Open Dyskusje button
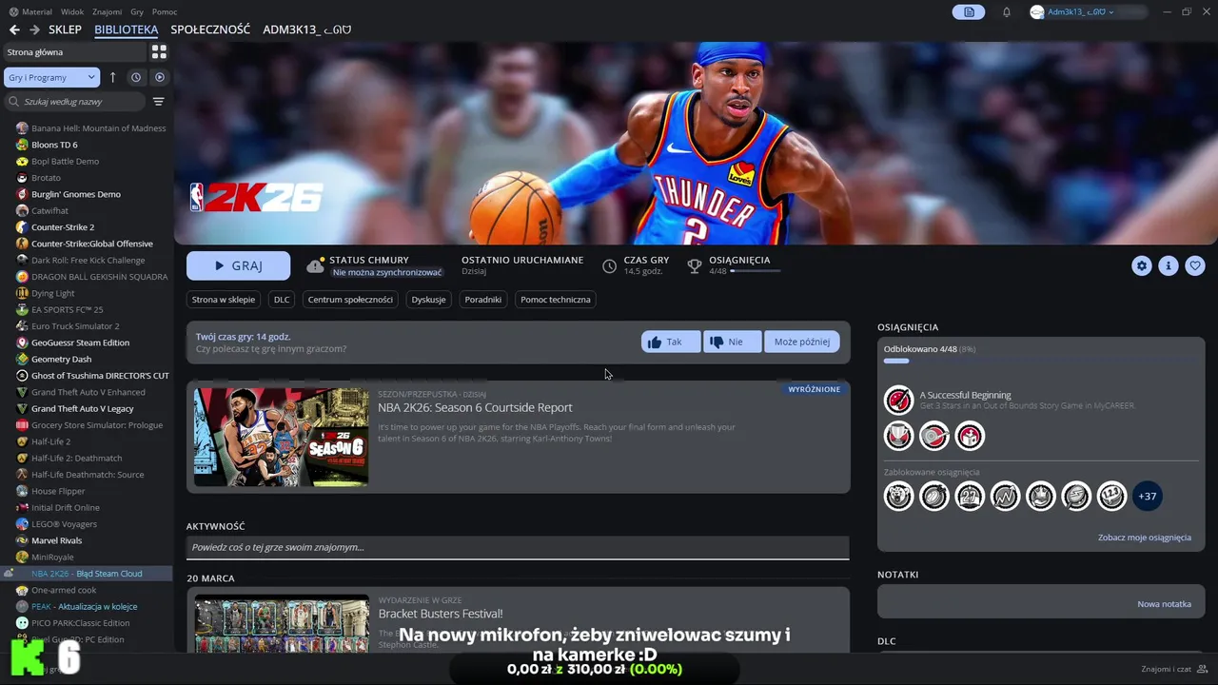Screen dimensions: 1218x685 [x=428, y=299]
